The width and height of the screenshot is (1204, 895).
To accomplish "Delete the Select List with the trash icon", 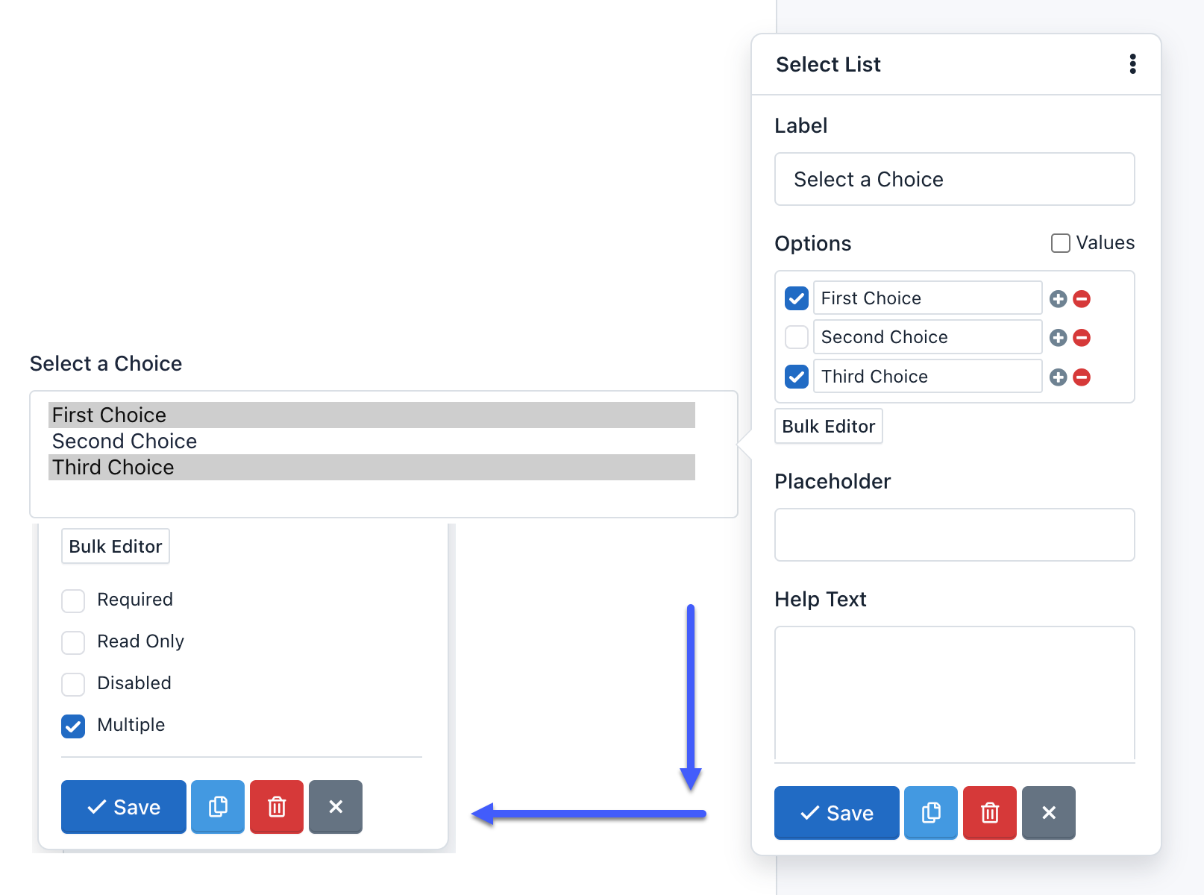I will coord(989,813).
